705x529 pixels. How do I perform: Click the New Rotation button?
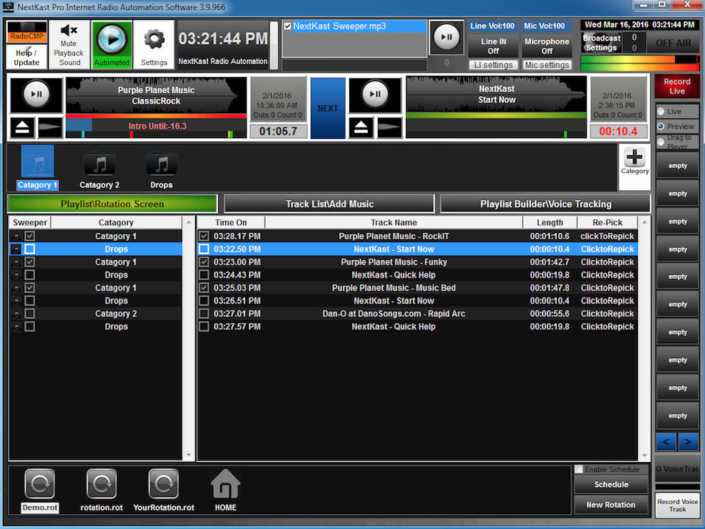pyautogui.click(x=611, y=505)
